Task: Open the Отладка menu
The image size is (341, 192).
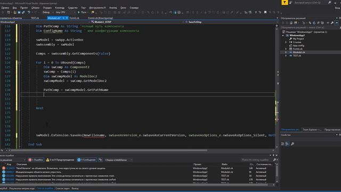Action: coord(47,7)
